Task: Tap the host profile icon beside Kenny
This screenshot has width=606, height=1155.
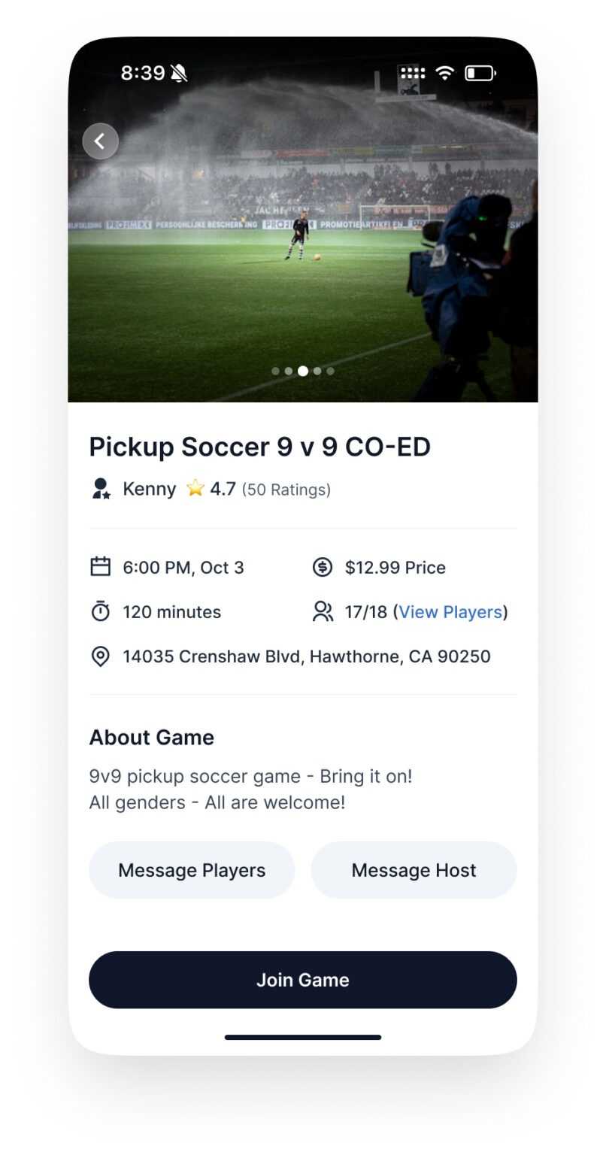Action: pyautogui.click(x=101, y=489)
